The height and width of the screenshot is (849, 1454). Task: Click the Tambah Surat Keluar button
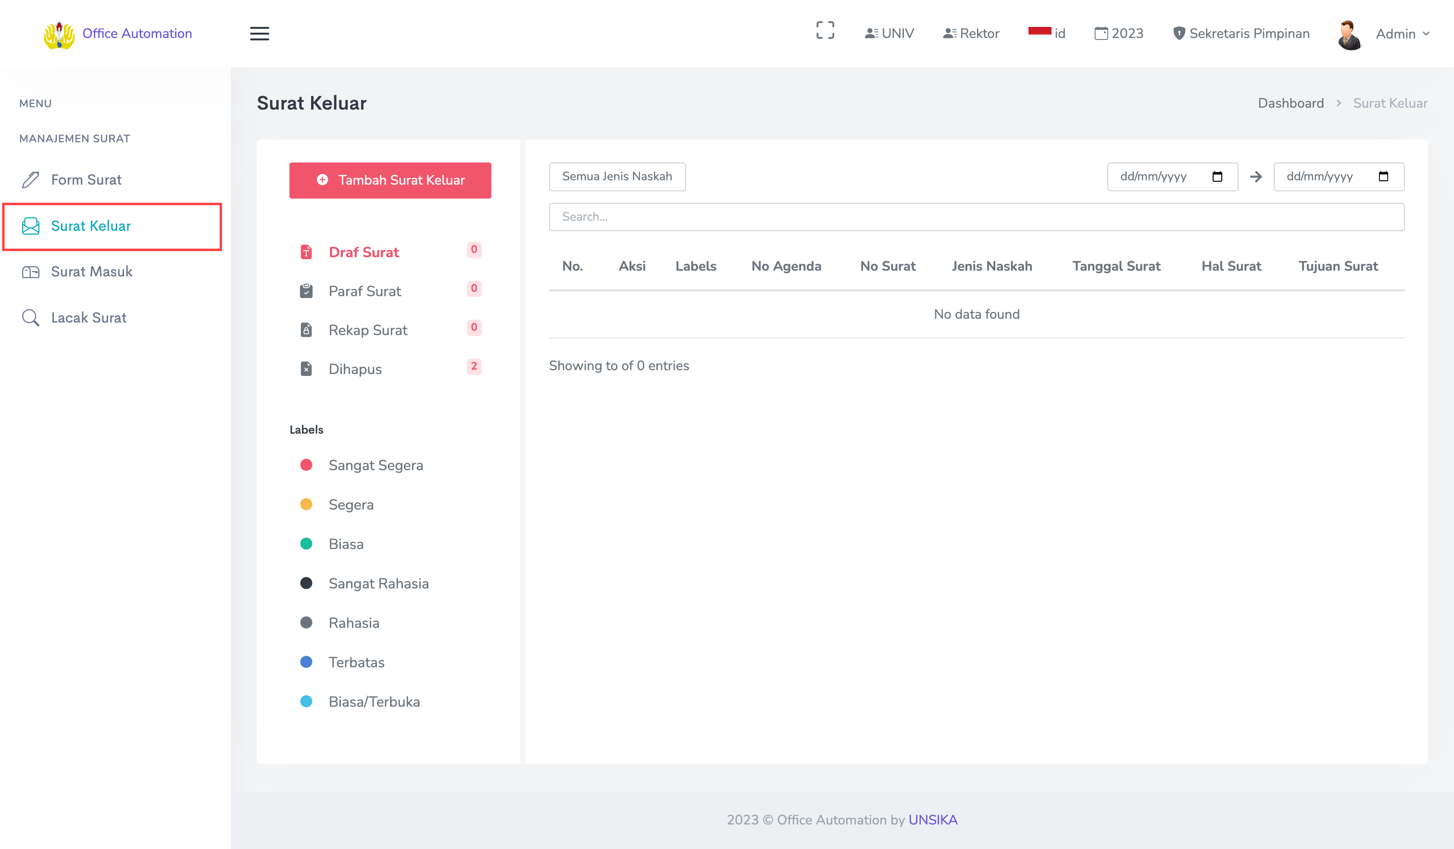(390, 181)
